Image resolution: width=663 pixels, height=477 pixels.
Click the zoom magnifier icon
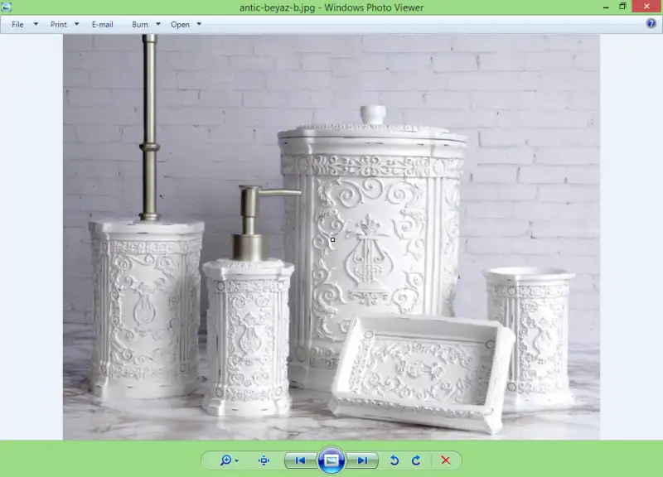[225, 460]
